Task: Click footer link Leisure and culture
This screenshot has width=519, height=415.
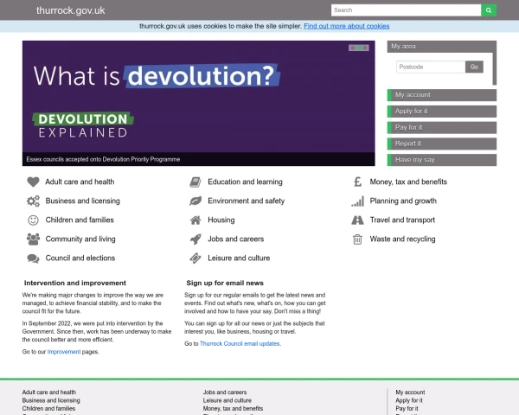Action: [x=227, y=400]
